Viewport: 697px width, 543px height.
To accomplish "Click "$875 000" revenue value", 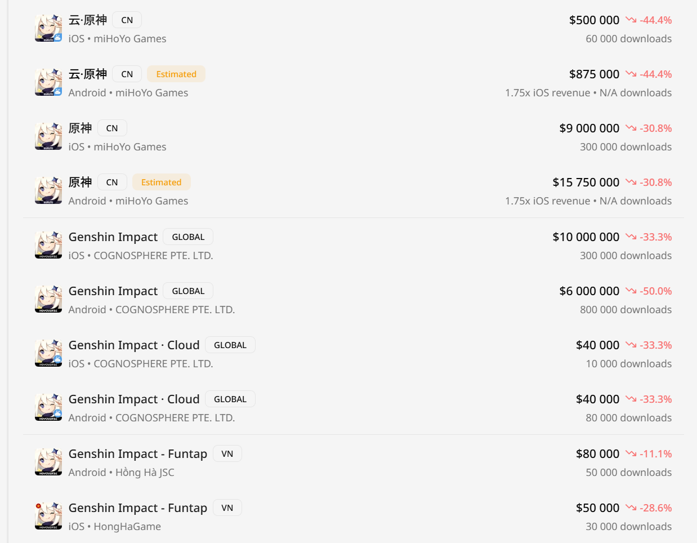I will (594, 74).
